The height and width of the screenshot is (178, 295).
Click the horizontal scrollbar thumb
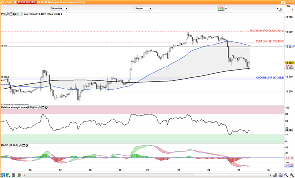coord(231,175)
